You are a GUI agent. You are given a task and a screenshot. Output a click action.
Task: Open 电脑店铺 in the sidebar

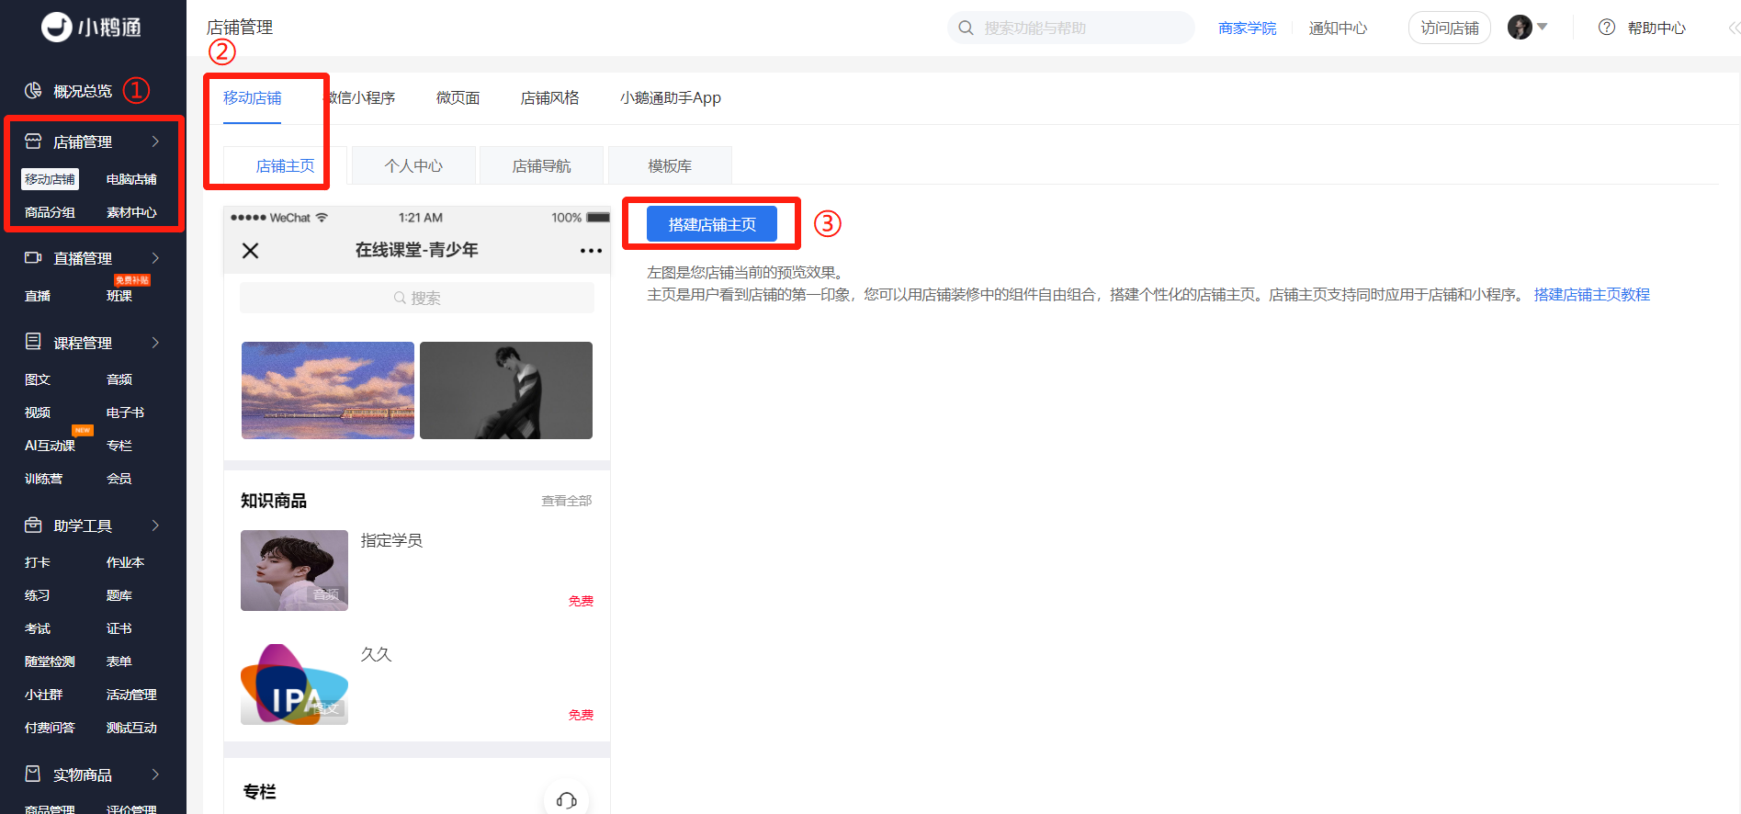[x=131, y=179]
